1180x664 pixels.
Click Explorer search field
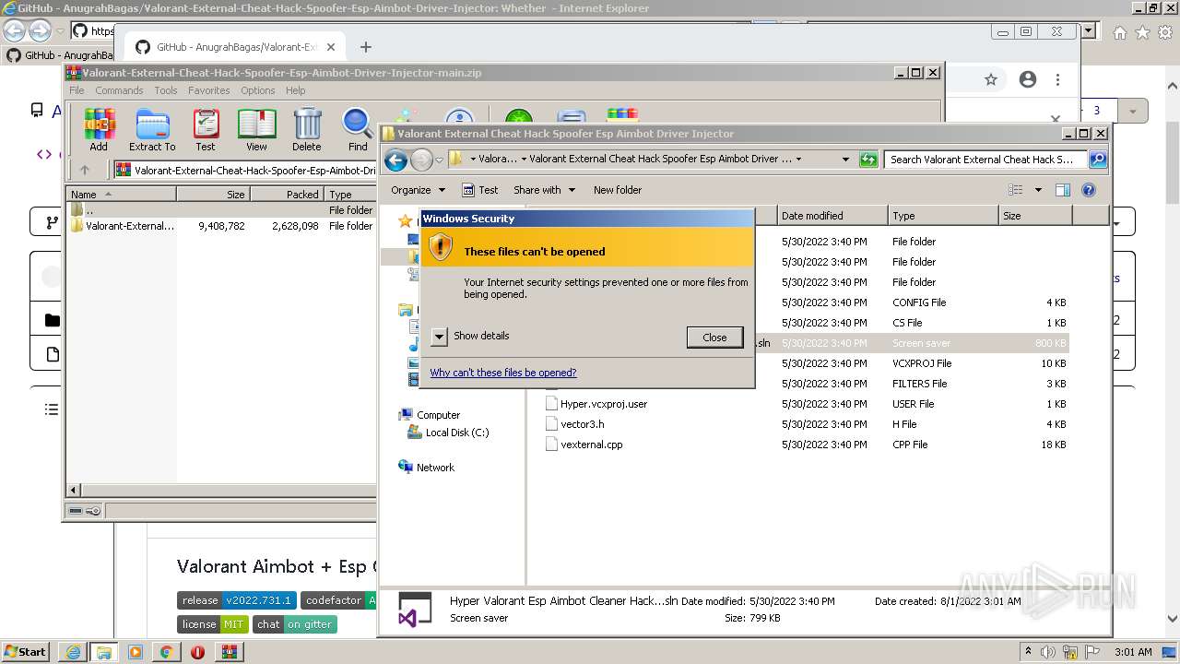[986, 160]
